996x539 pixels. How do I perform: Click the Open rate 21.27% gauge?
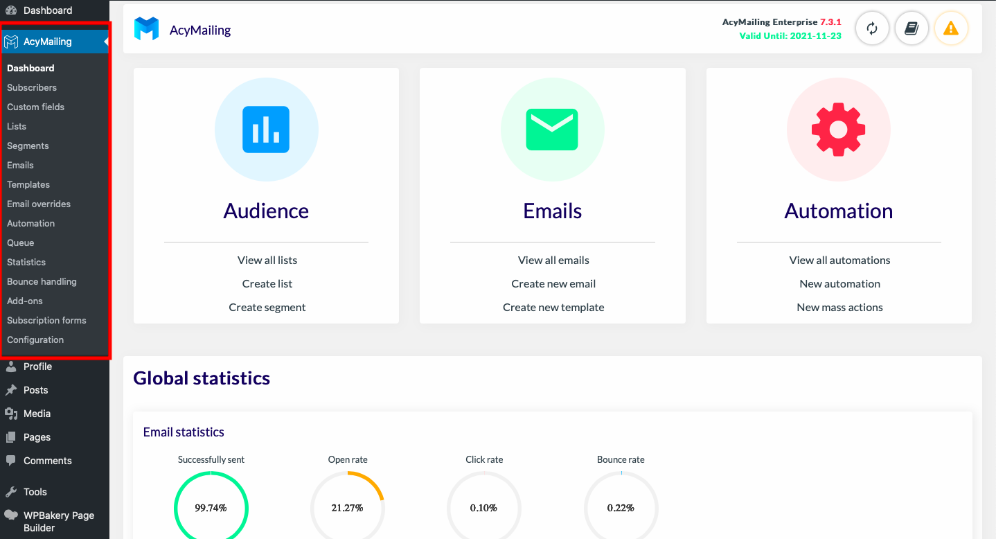pos(347,506)
